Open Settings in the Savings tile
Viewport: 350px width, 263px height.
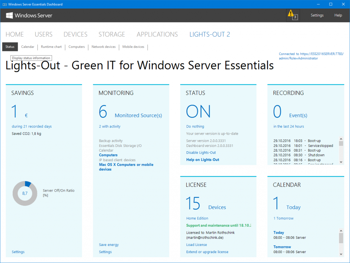pos(18,252)
